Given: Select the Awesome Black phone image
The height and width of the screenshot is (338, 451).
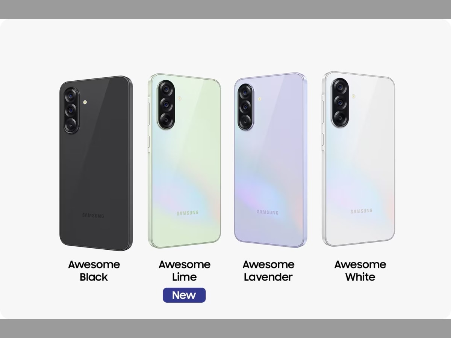Looking at the screenshot, I should [95, 163].
